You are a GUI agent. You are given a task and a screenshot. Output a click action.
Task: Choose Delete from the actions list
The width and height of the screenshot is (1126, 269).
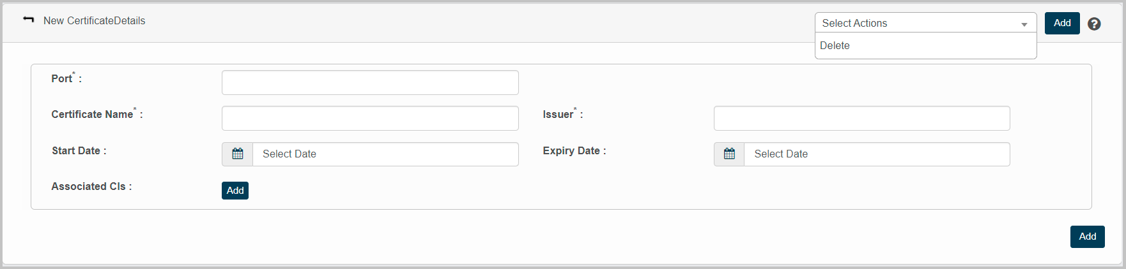click(835, 46)
